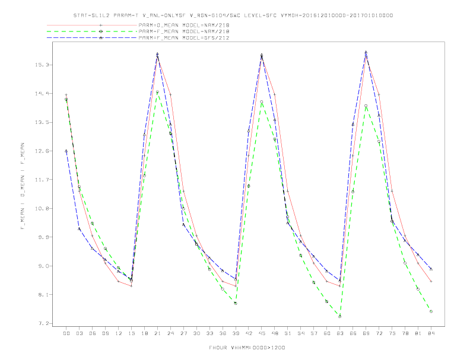Click x-axis forecast hour label 15
The width and height of the screenshot is (470, 363).
131,333
